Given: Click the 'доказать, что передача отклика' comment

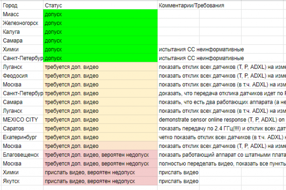Looking at the screenshot, I should click(x=222, y=93).
